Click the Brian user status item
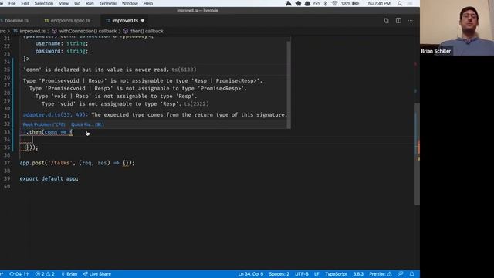 click(x=69, y=274)
